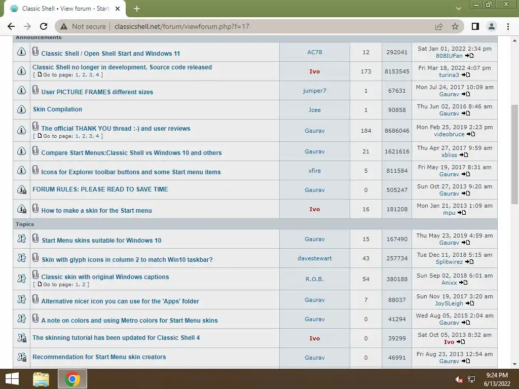Image resolution: width=519 pixels, height=389 pixels.
Task: Click the Not secure warning icon
Action: coord(64,26)
